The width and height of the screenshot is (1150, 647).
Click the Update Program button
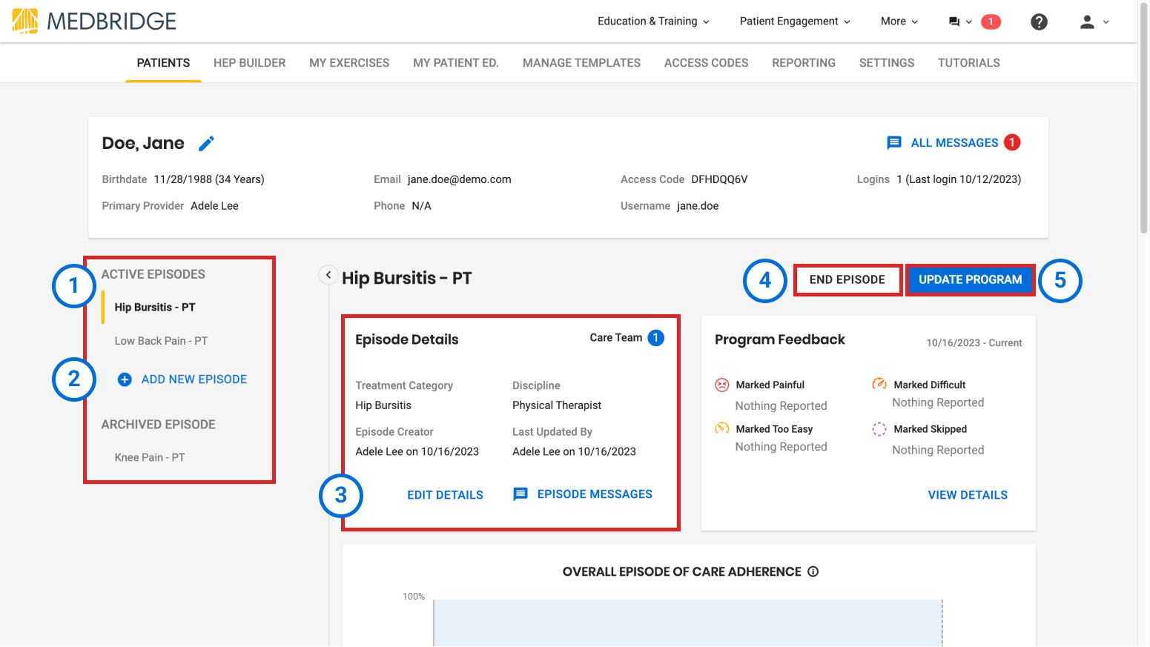tap(971, 280)
